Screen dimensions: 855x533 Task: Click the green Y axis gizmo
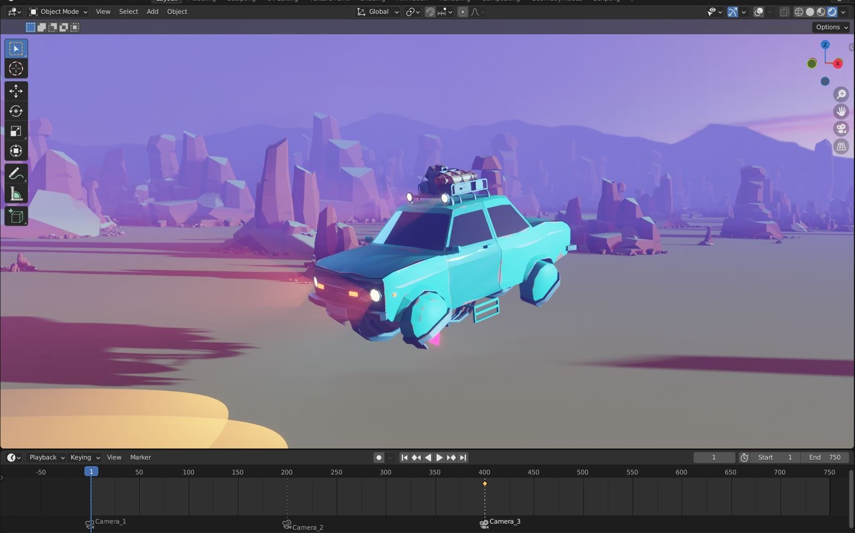point(812,64)
